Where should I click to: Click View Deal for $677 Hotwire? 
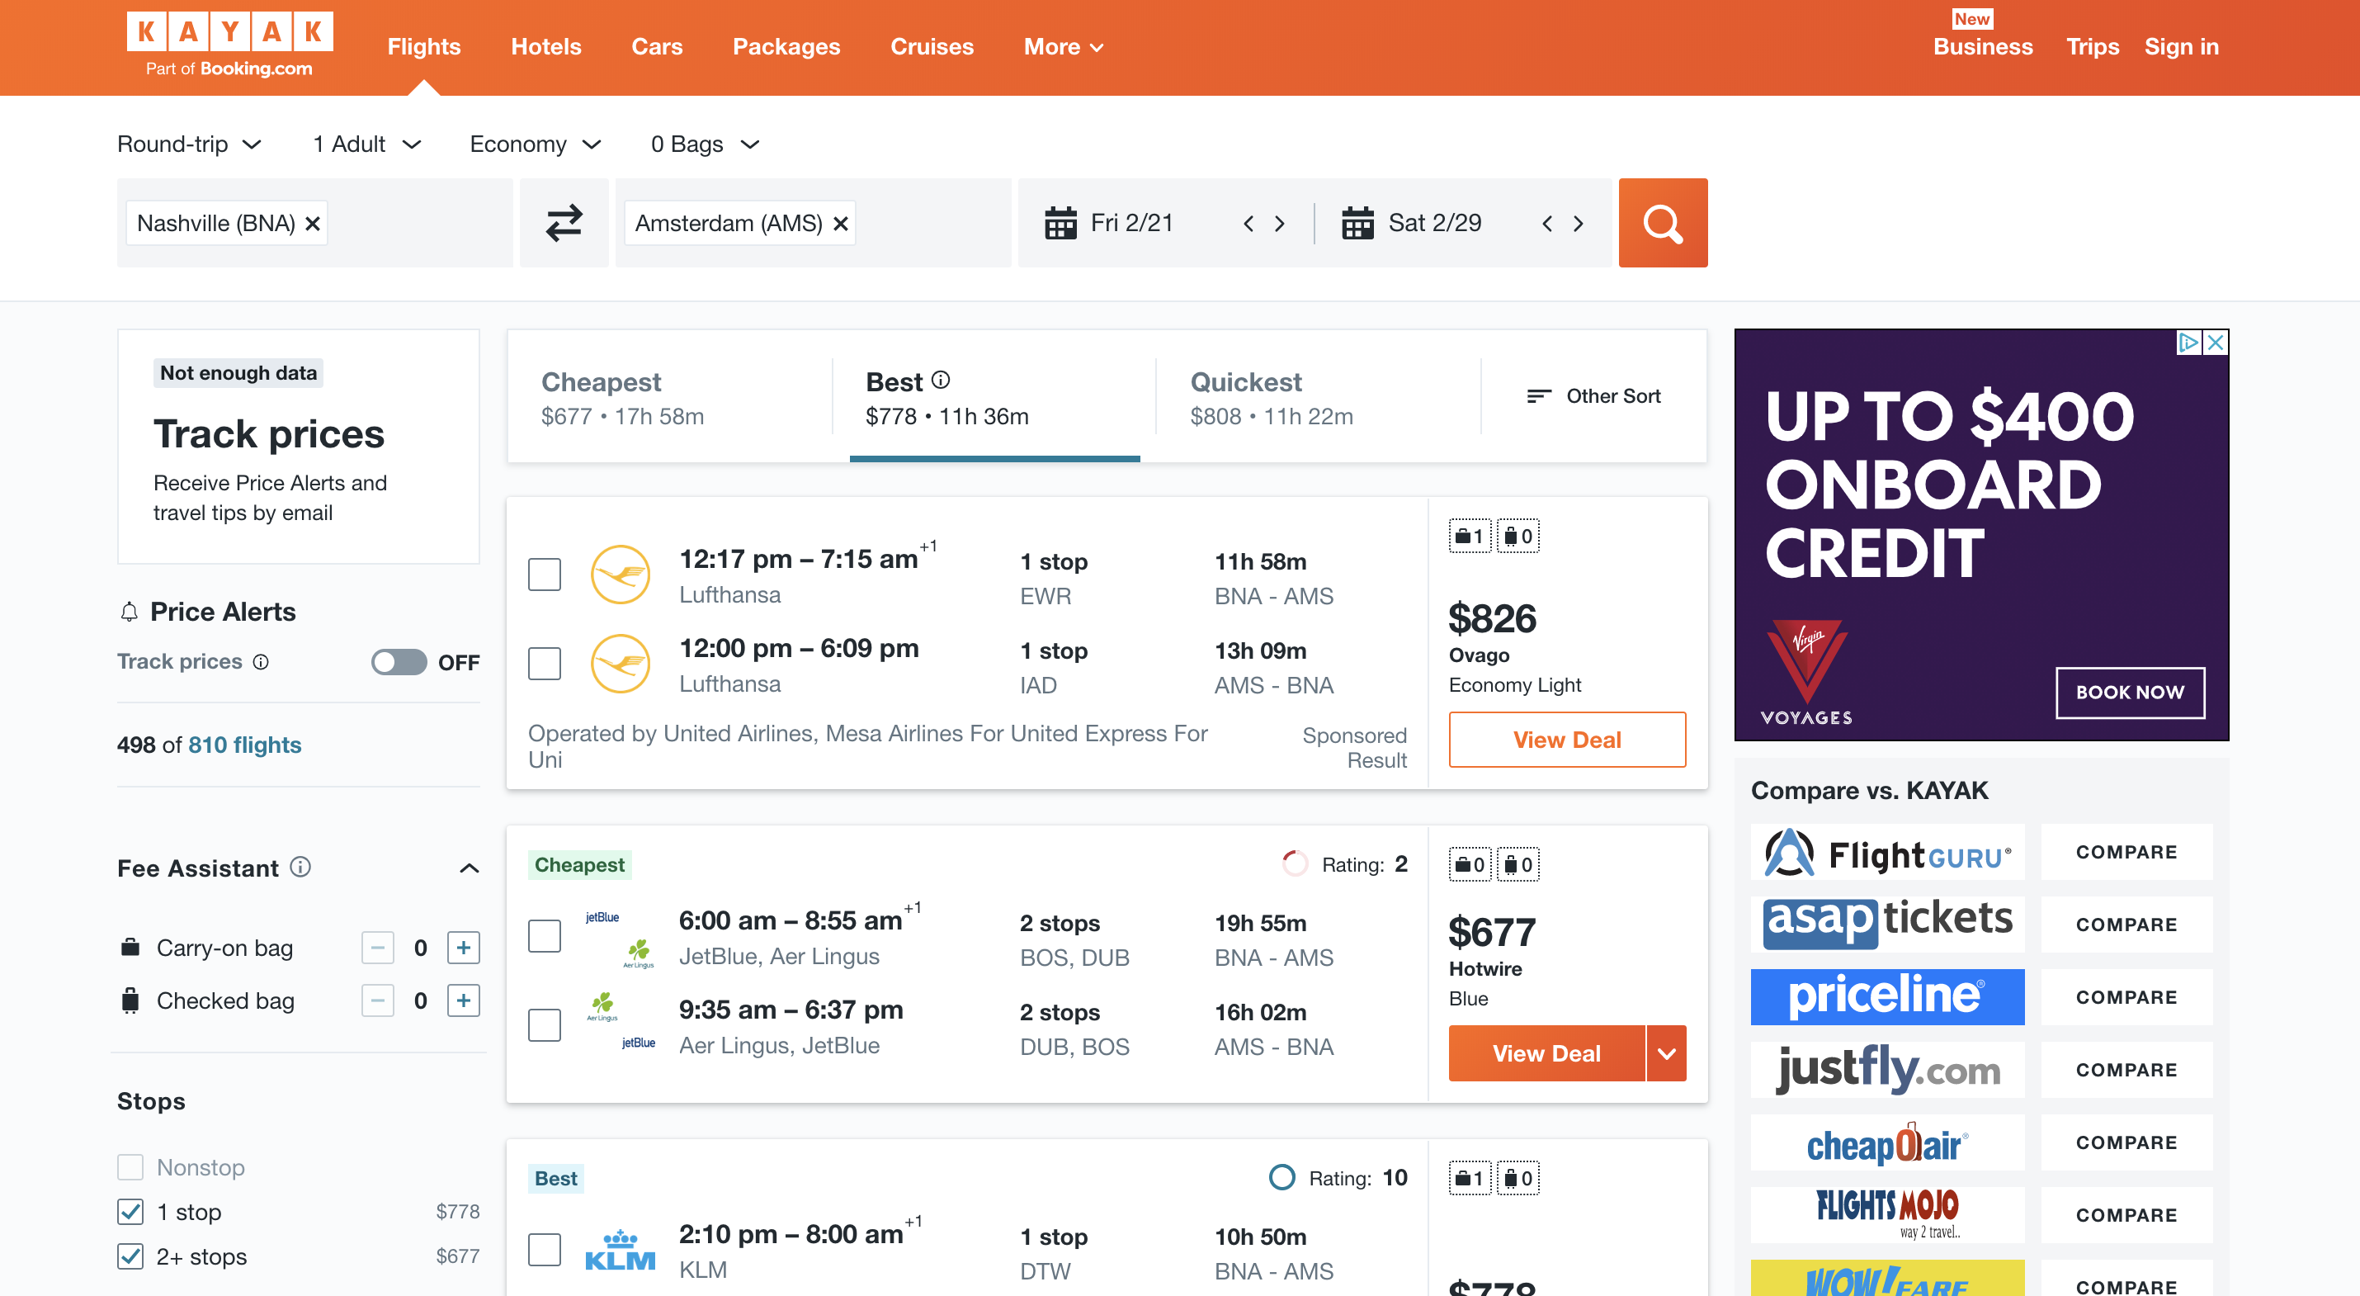1546,1053
